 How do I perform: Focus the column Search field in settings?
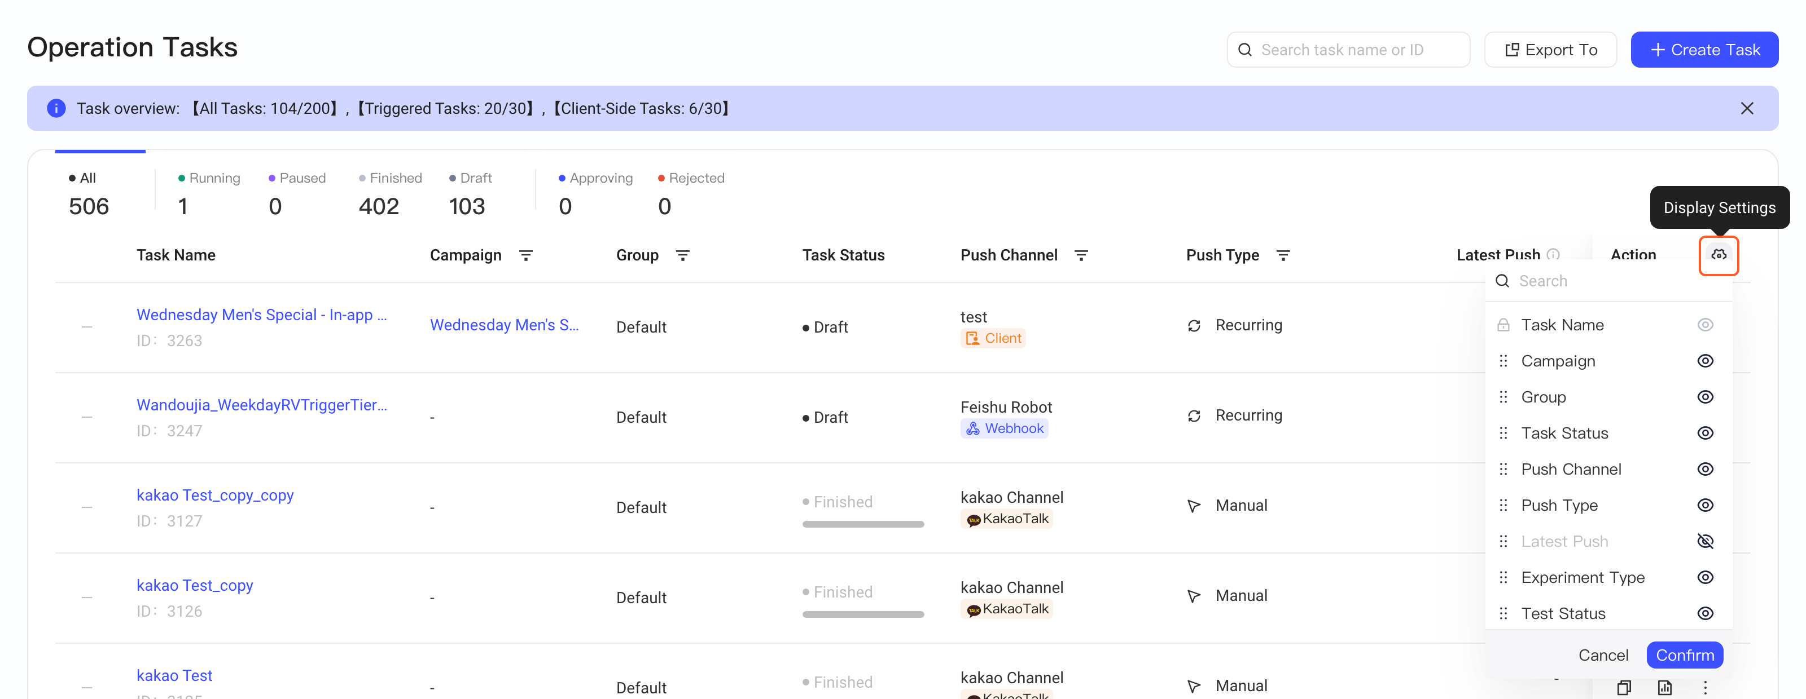pyautogui.click(x=1608, y=281)
